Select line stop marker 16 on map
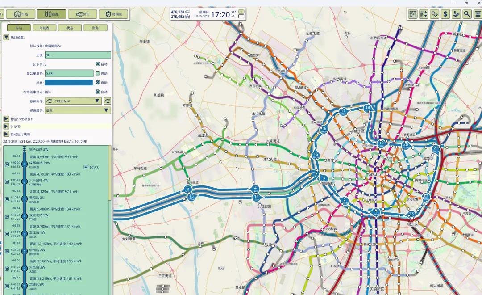The image size is (482, 295). (324, 129)
